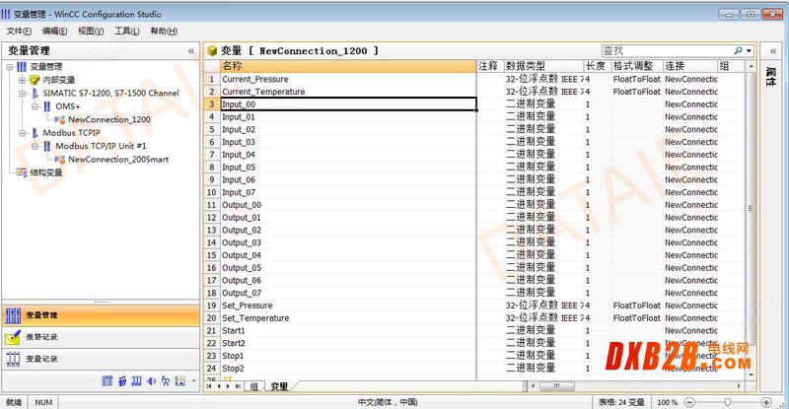Click the SIMATIC S7-1200 channel driver icon
Screen dimensions: 789x409
35,93
